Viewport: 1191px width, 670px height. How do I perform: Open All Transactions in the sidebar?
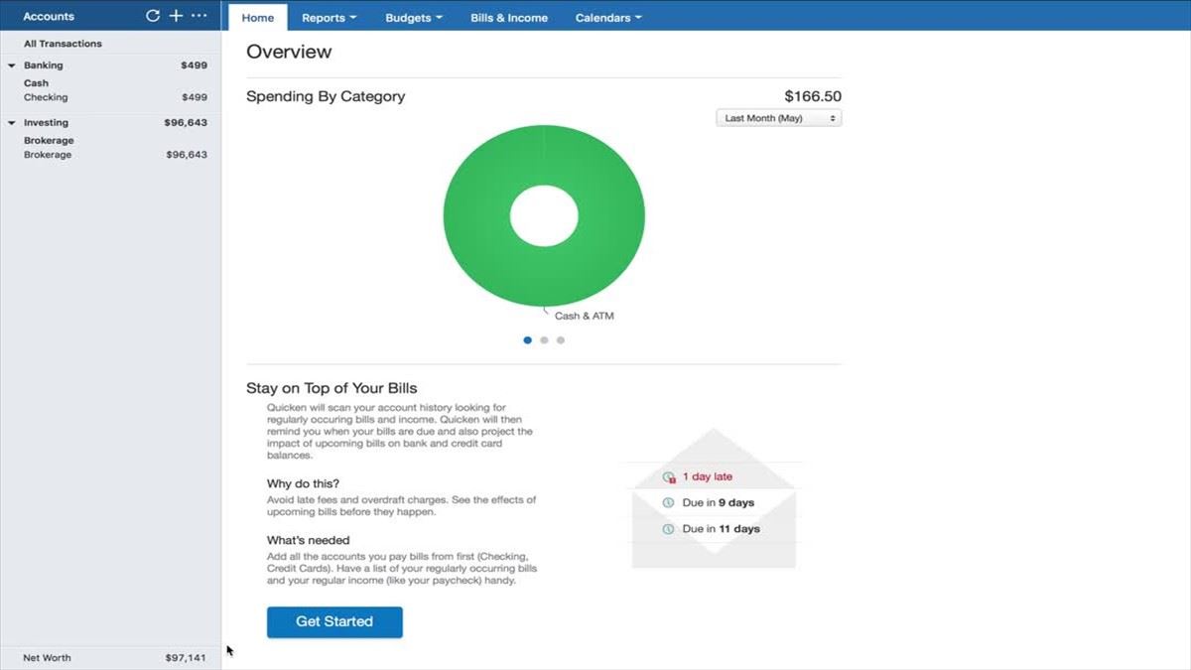63,44
